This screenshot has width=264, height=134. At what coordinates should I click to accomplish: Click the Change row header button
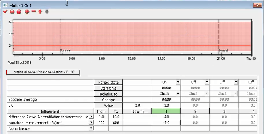108,100
